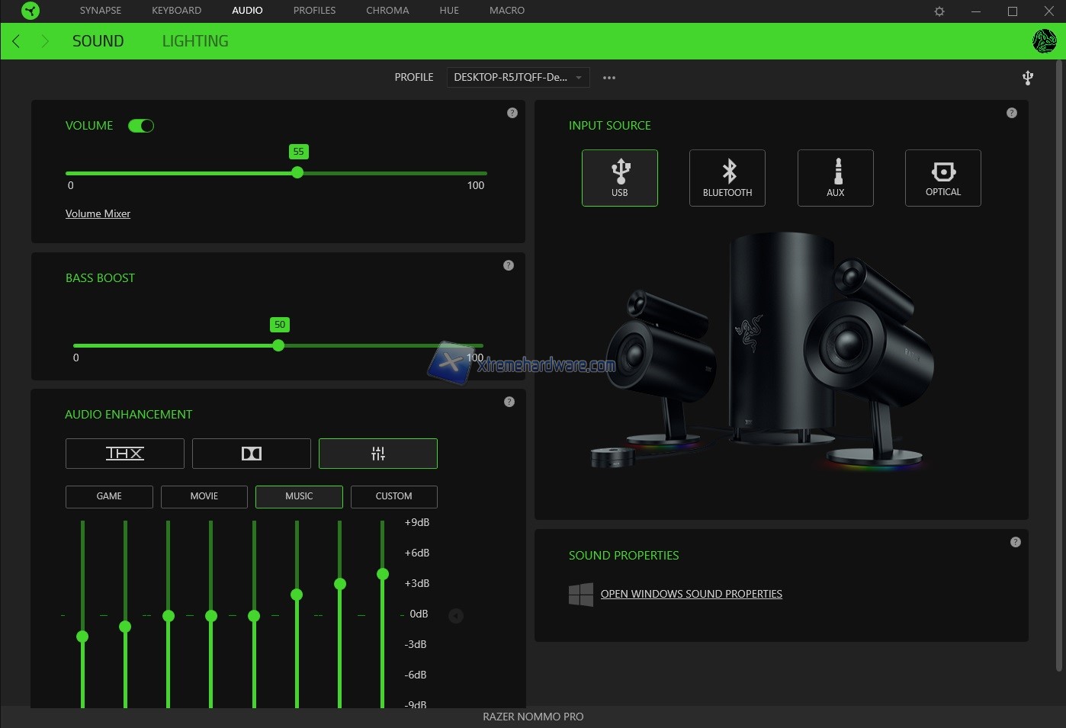Open the Profile dropdown

(518, 77)
